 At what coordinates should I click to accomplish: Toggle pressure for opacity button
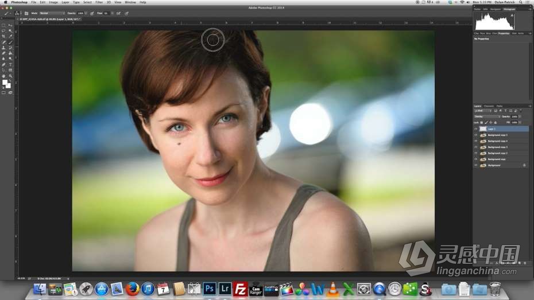pos(92,13)
